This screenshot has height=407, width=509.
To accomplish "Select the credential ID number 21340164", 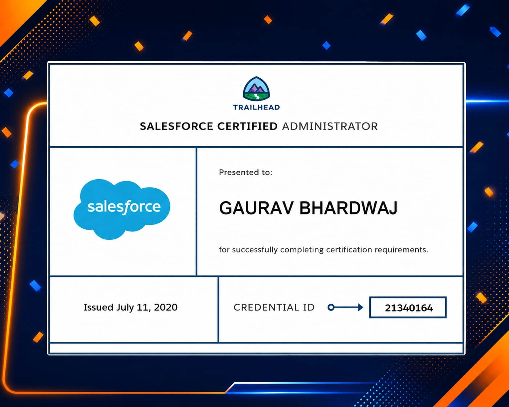I will pos(408,308).
